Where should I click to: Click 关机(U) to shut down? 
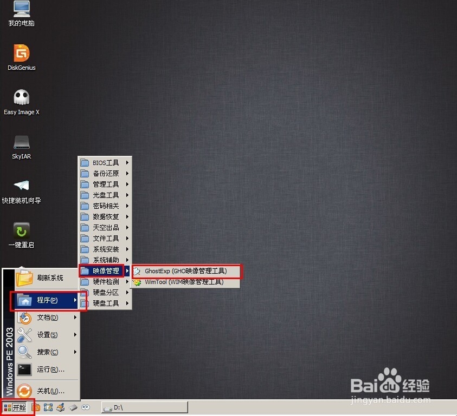coord(49,390)
